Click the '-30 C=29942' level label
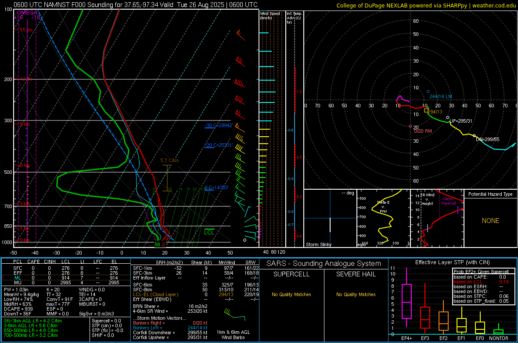Screen dimensions: 518x343 pos(219,125)
